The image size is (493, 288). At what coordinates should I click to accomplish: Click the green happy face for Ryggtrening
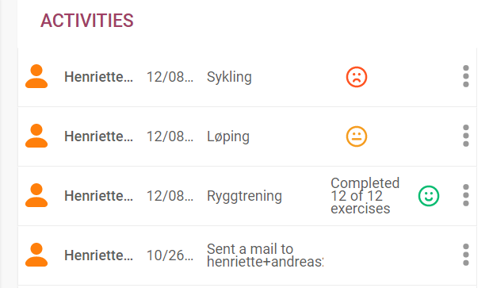[429, 196]
